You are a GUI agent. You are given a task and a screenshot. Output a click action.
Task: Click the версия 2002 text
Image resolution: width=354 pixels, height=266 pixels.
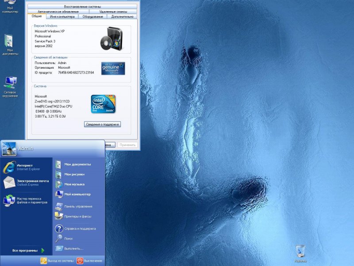click(43, 46)
